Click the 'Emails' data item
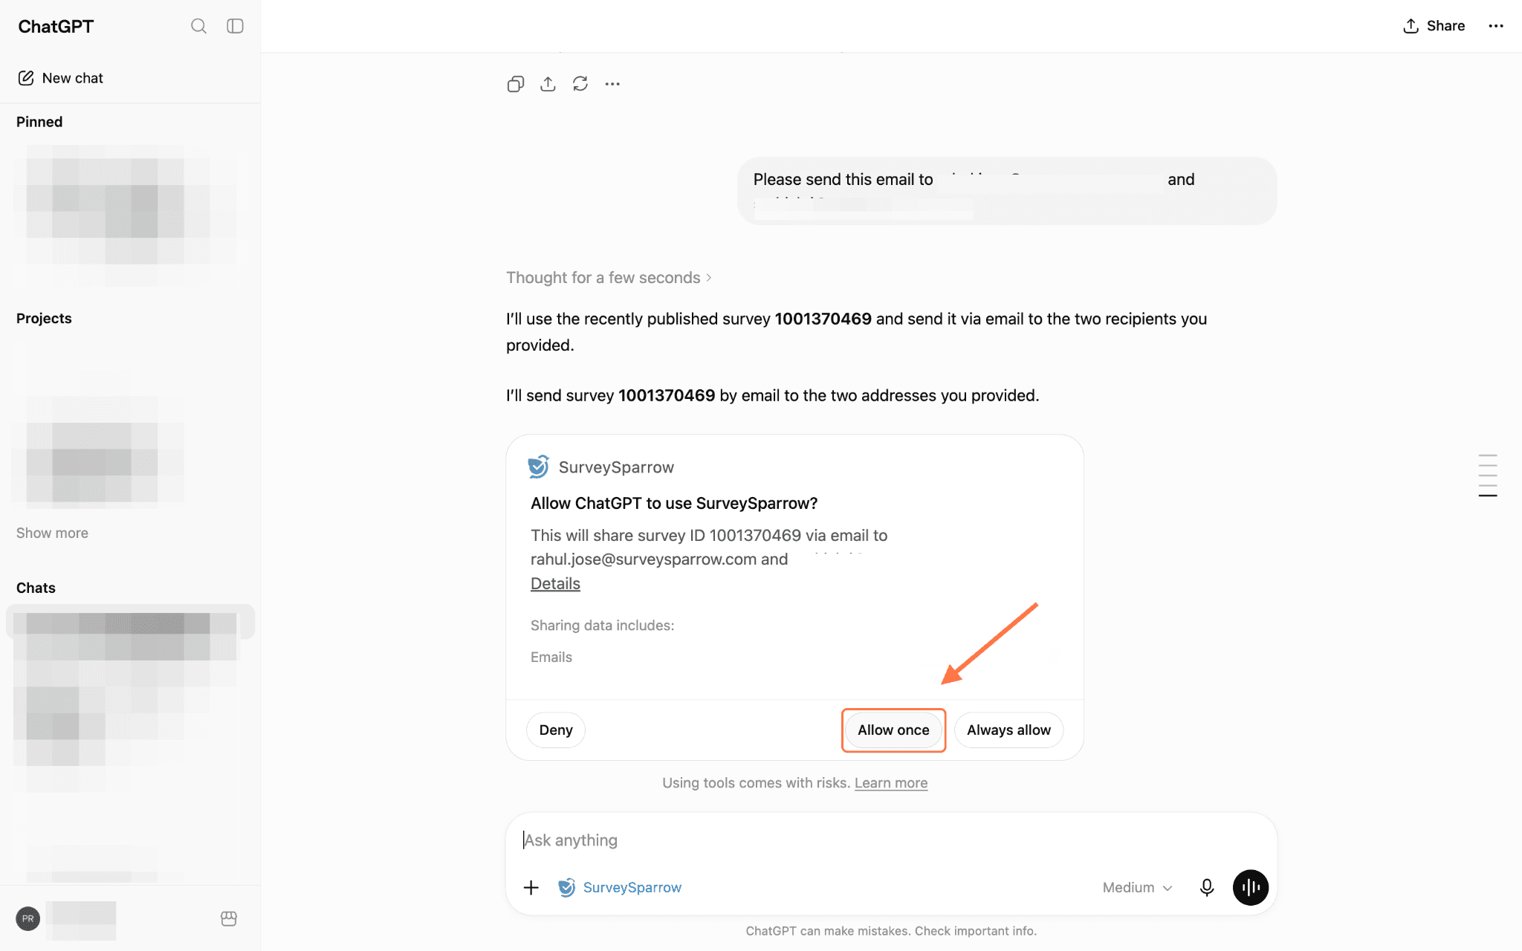 (551, 658)
